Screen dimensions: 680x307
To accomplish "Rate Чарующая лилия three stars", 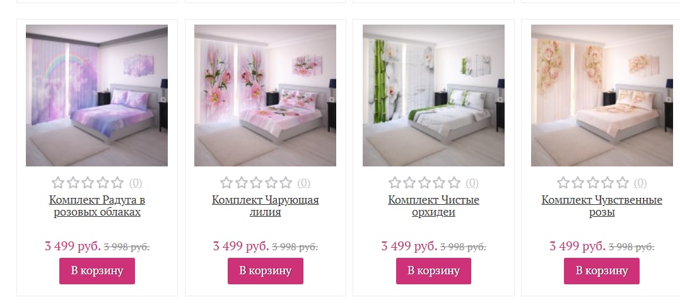I will 256,183.
